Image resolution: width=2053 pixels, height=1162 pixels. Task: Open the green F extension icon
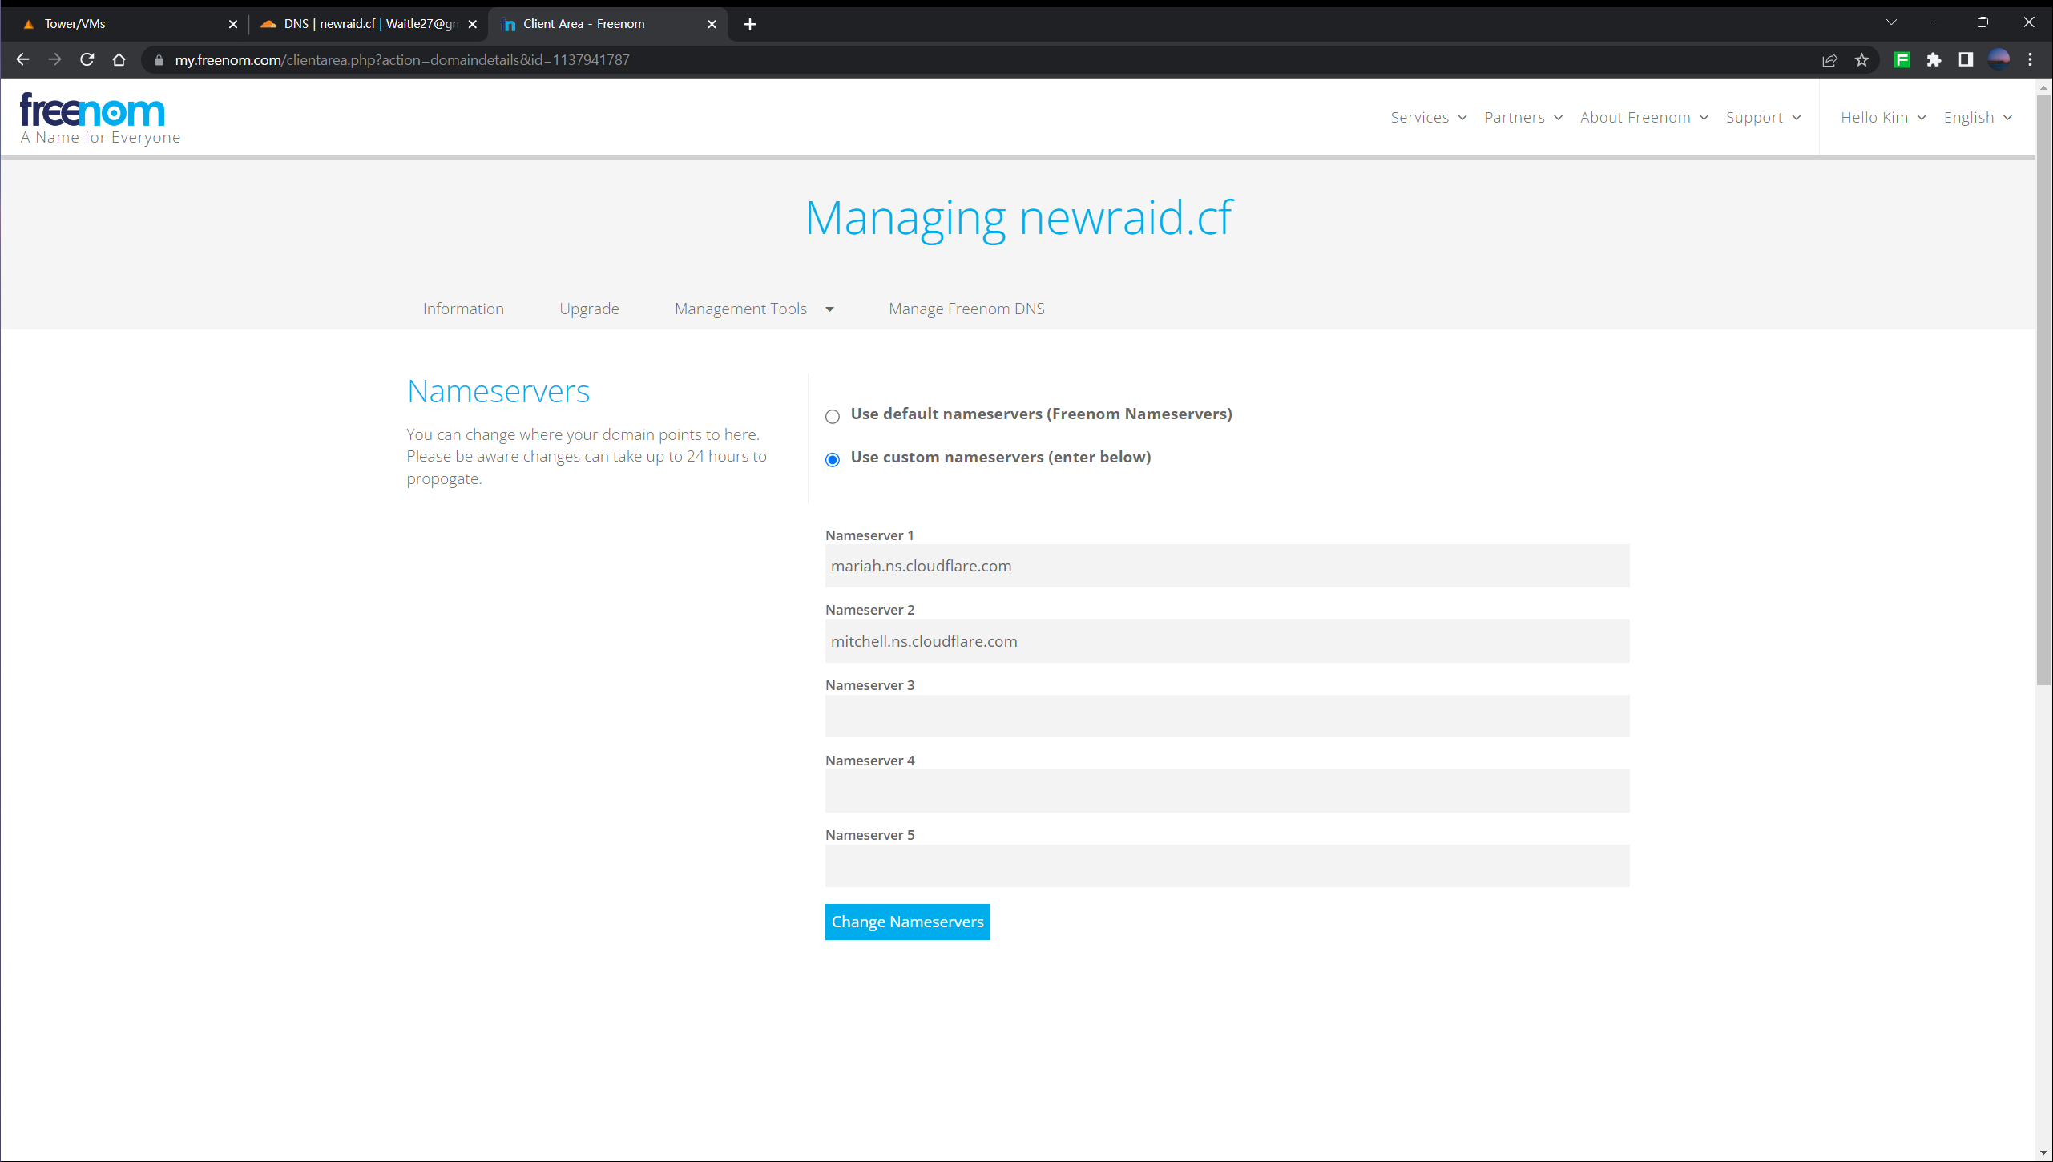pyautogui.click(x=1902, y=59)
